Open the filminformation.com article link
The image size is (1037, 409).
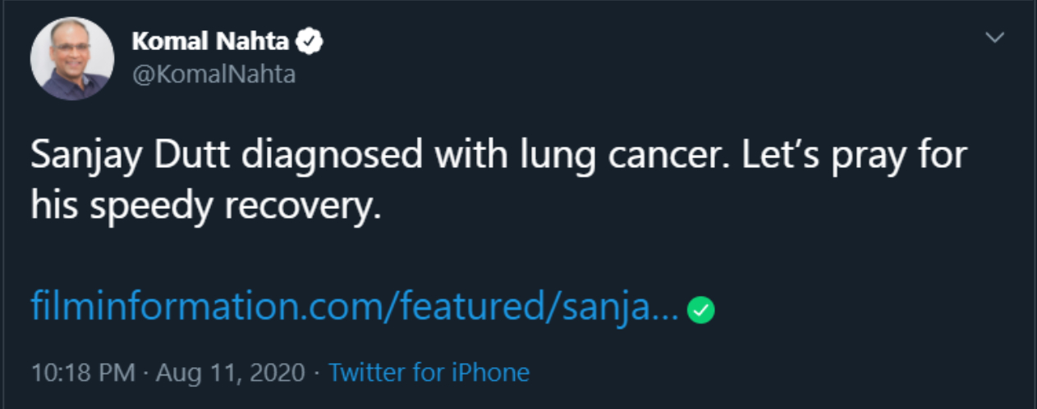coord(353,308)
